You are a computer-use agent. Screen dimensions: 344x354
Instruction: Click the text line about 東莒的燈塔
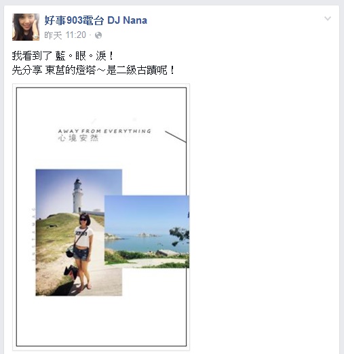click(93, 71)
